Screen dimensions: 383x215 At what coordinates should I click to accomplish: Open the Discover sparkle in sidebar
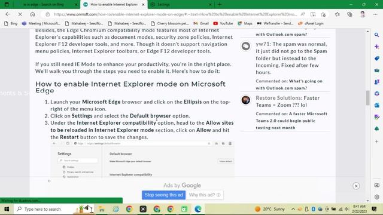(x=376, y=47)
